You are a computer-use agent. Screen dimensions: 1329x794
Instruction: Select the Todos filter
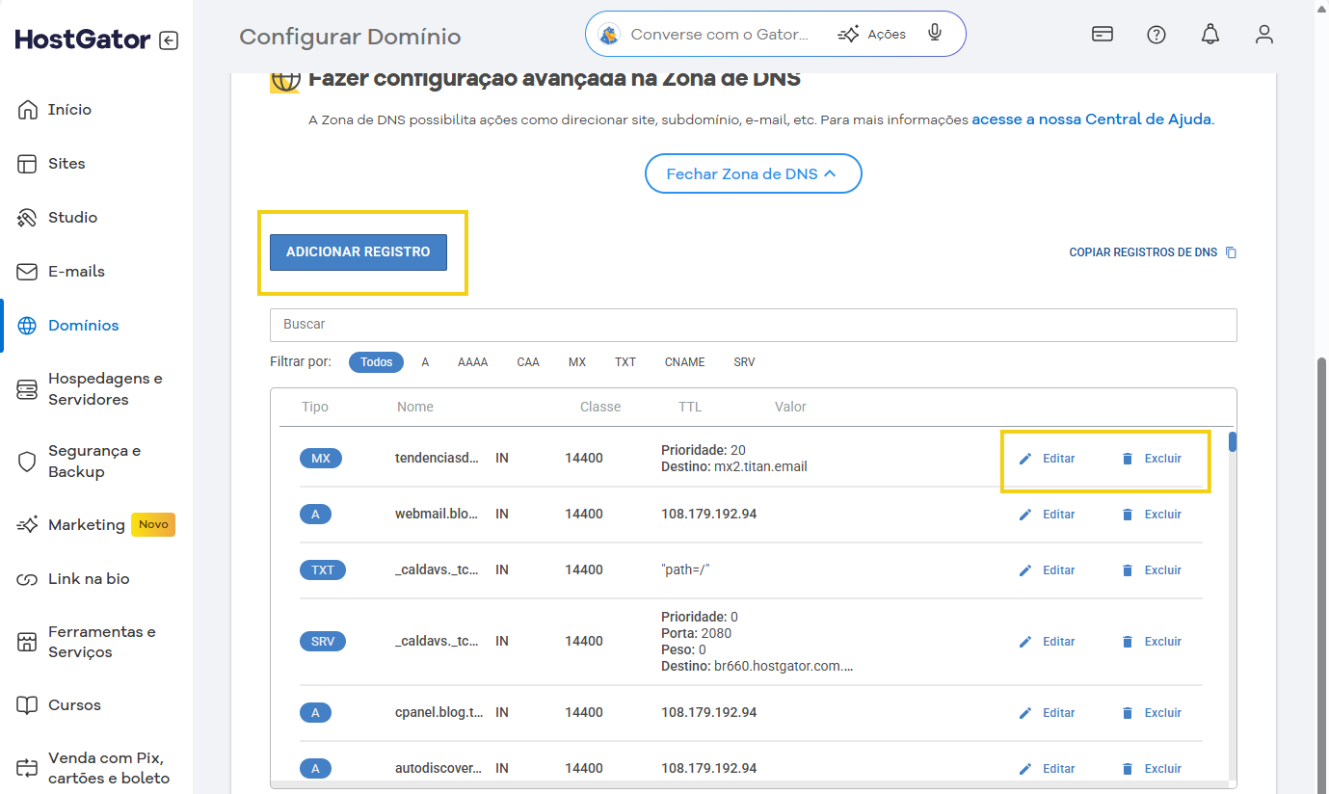(x=376, y=362)
